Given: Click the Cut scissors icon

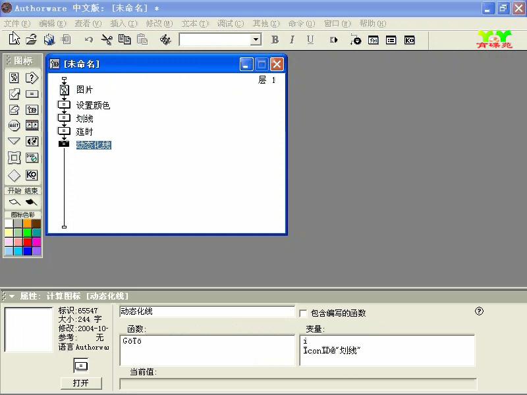Looking at the screenshot, I should pyautogui.click(x=107, y=39).
